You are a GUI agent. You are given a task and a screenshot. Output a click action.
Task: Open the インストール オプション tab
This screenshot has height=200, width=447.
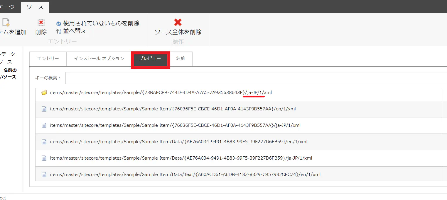tap(99, 59)
